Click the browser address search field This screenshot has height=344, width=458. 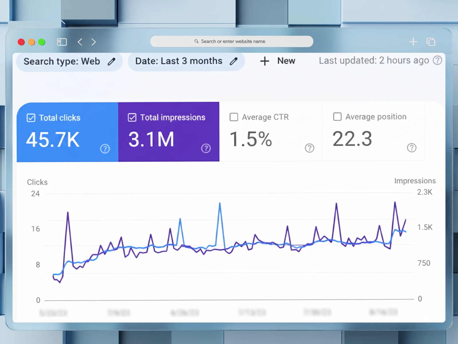[232, 42]
